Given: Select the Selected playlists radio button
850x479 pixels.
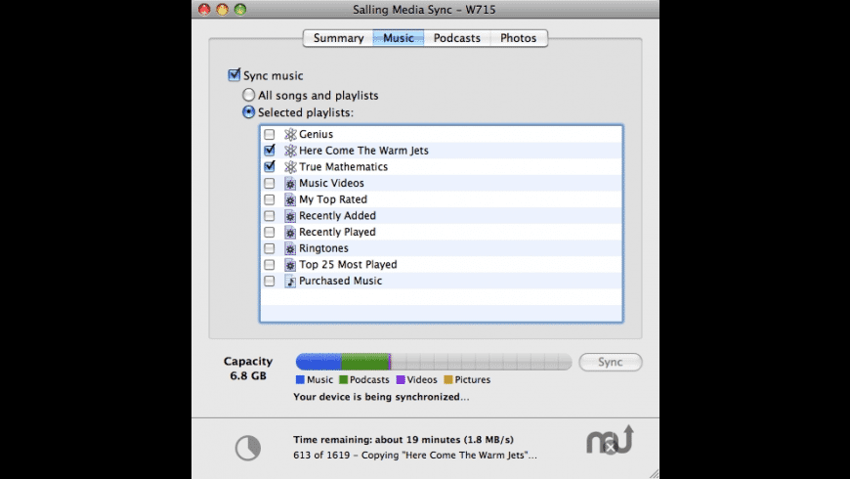Looking at the screenshot, I should click(248, 112).
